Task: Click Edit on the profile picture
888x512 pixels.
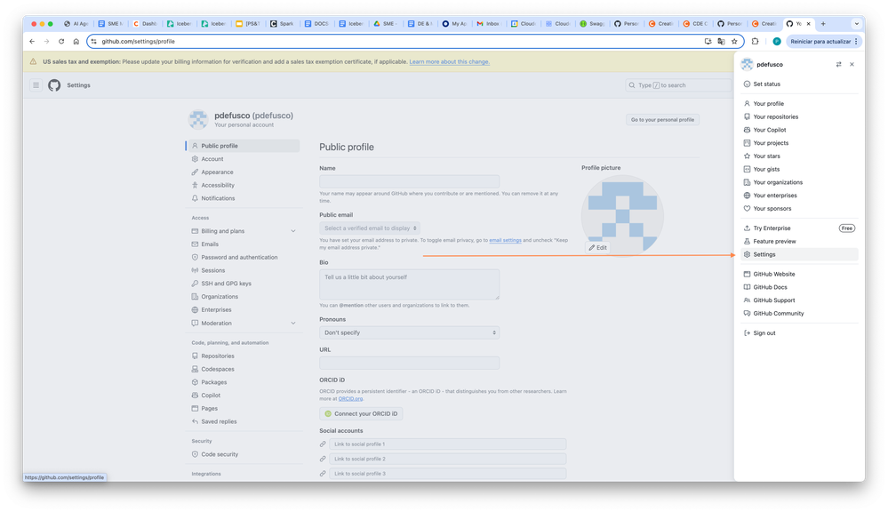Action: tap(597, 247)
